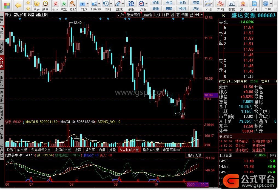Open the 科创 board icon
This screenshot has width=279, height=190.
209,6
